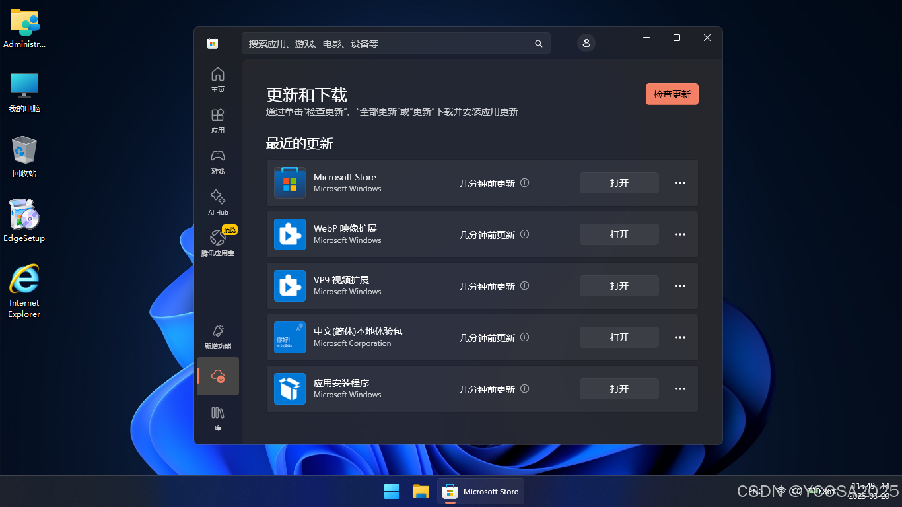Select the 我的电脑 desktop icon

point(24,92)
